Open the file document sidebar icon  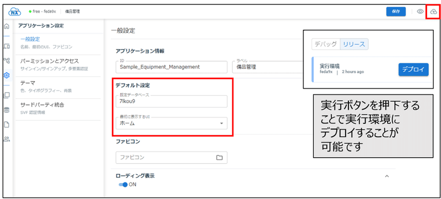7,124
